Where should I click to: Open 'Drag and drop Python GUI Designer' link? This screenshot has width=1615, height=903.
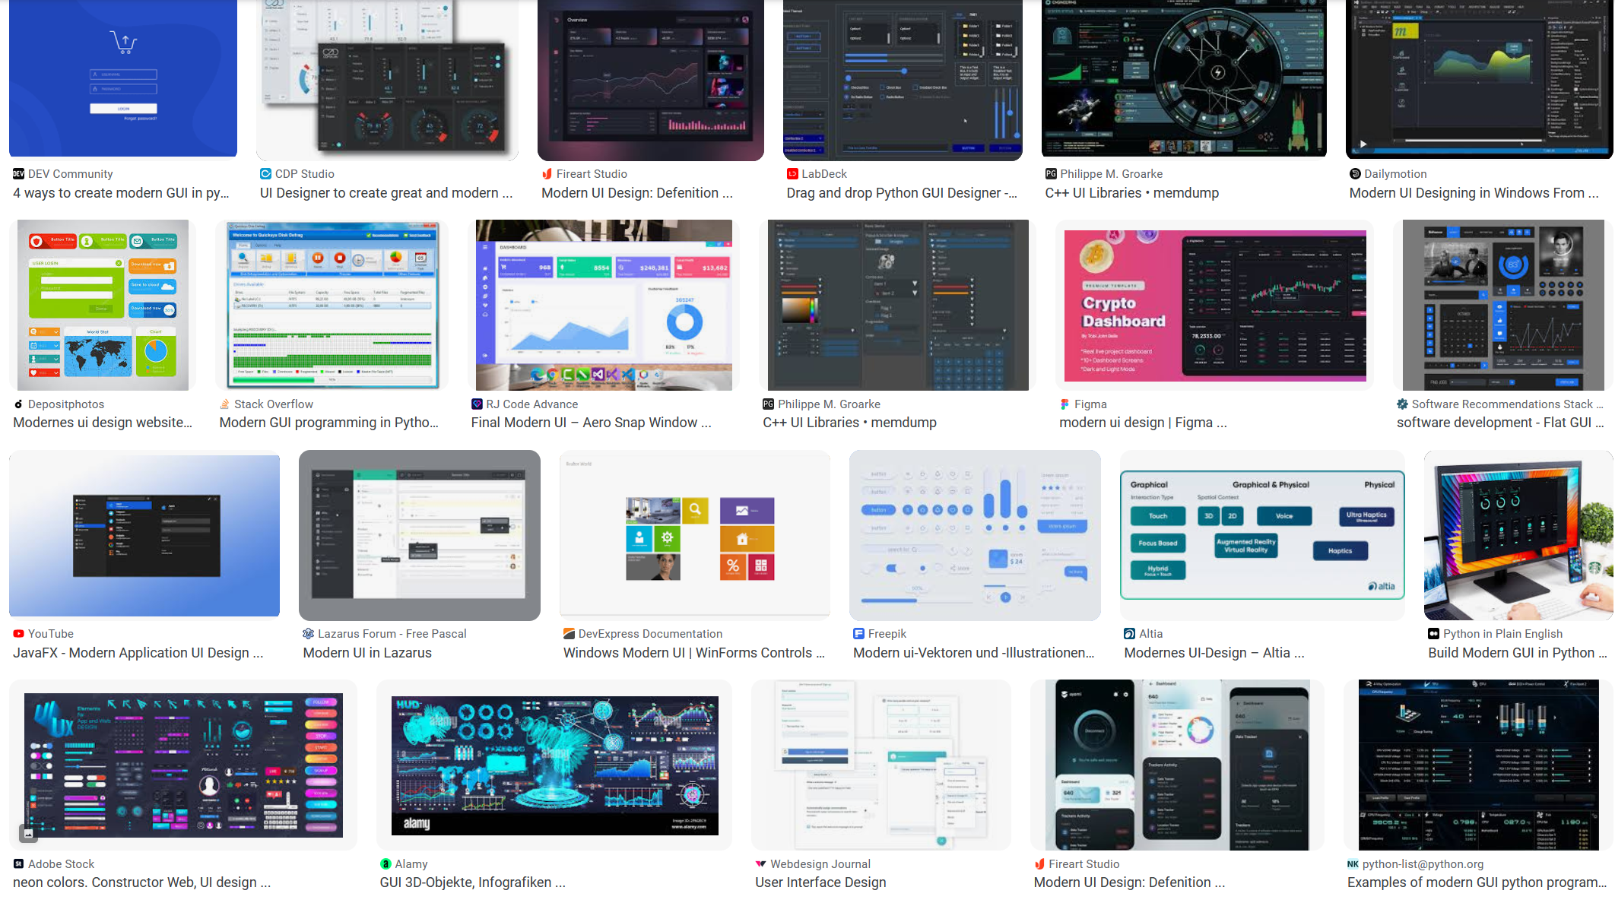coord(901,193)
